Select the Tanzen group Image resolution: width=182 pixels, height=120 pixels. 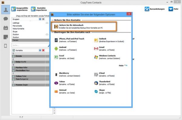(30, 40)
